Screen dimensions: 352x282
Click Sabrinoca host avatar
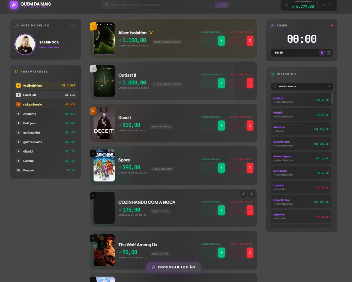click(x=25, y=44)
